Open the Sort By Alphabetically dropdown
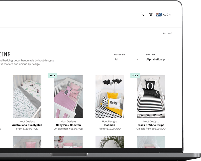This screenshot has height=161, width=201. [158, 59]
